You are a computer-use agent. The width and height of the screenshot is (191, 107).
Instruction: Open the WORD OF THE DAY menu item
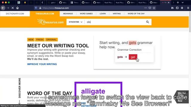coord(136,14)
